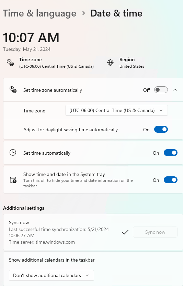
Task: Click the breadcrumb chevron separator arrow
Action: [x=83, y=13]
